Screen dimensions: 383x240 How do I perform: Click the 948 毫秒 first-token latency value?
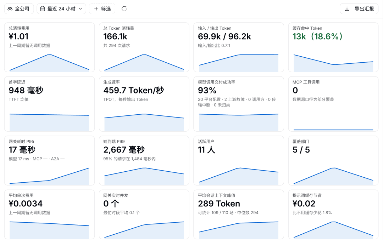pos(26,91)
